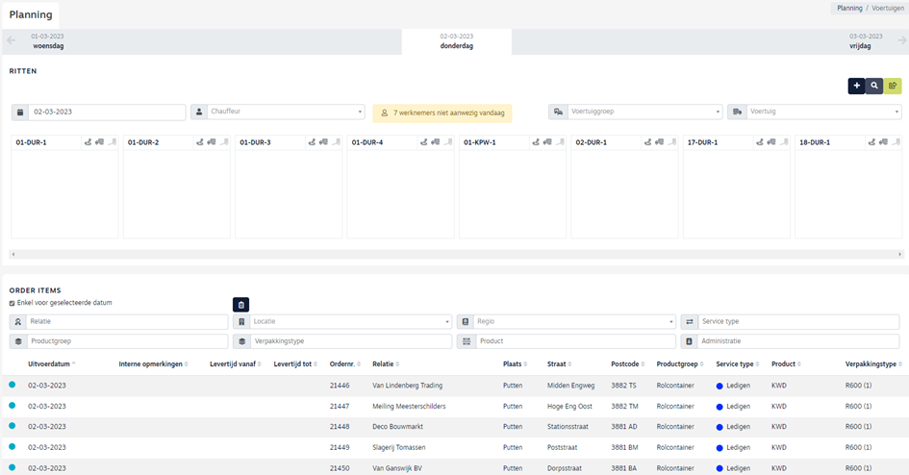
Task: Click the Planning breadcrumb link
Action: click(849, 8)
